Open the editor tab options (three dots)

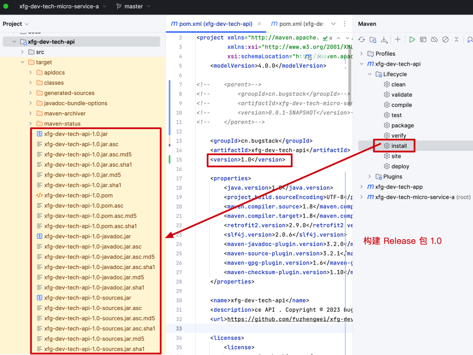coord(345,24)
